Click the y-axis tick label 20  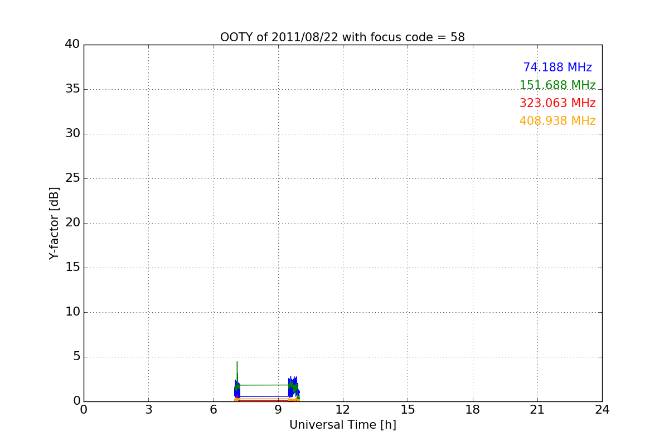(x=72, y=223)
